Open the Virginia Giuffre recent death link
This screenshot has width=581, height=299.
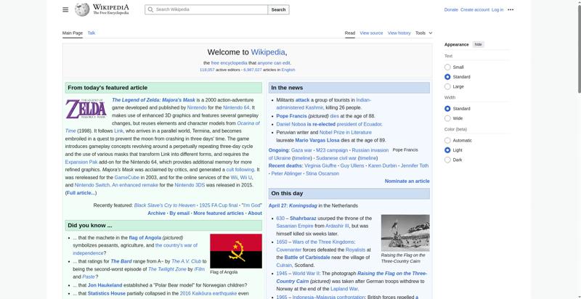point(320,165)
